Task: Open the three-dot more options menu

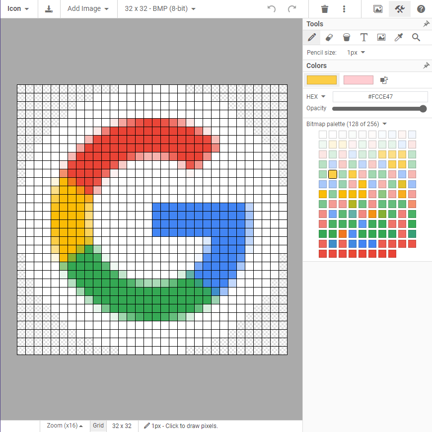Action: coord(344,9)
